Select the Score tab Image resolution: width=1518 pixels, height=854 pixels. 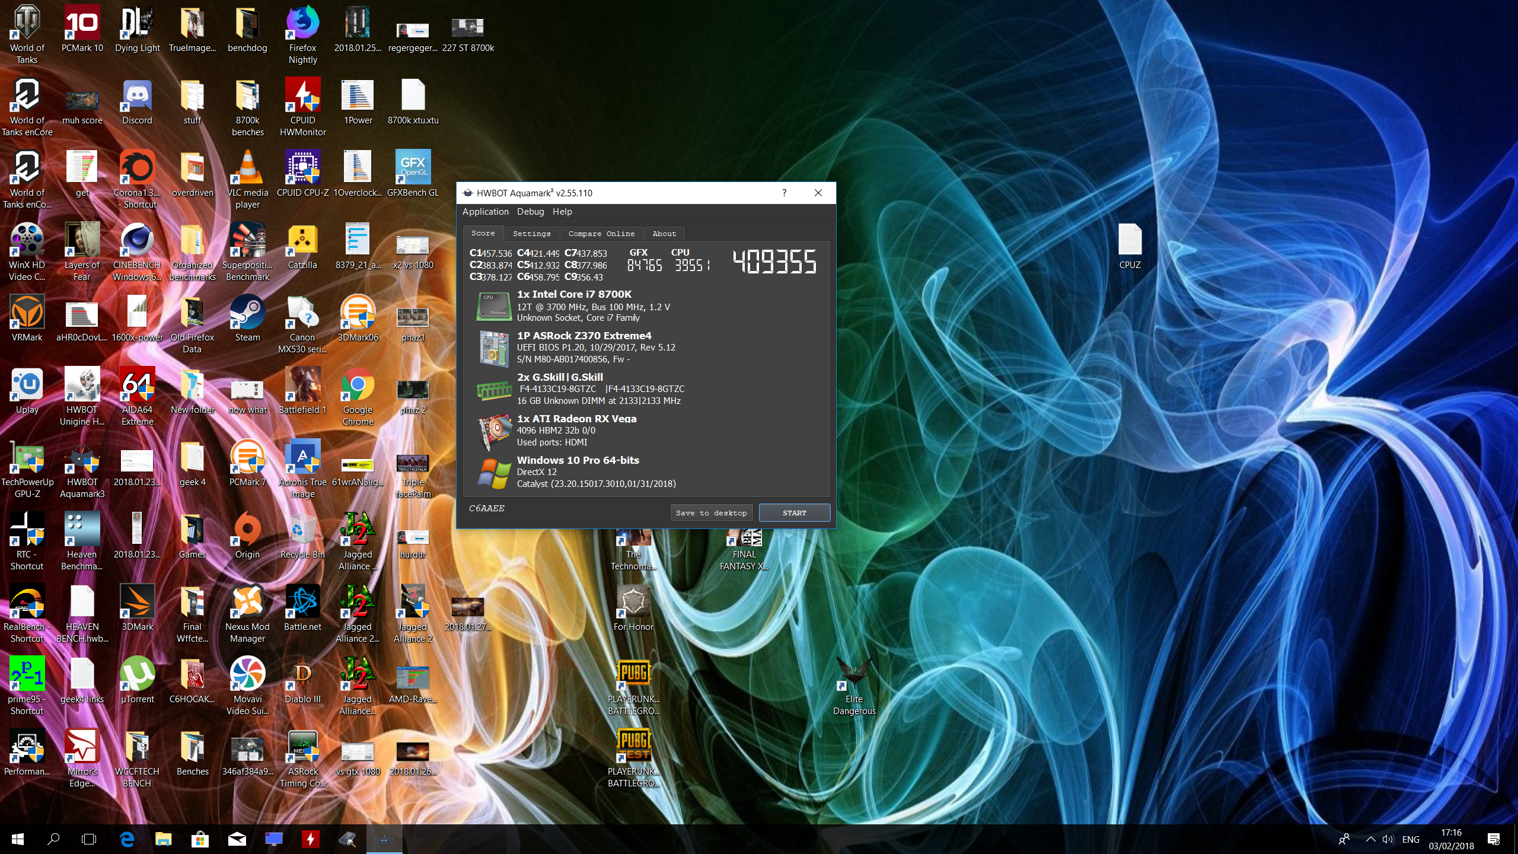click(483, 233)
